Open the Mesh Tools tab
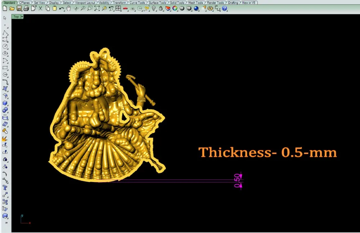This screenshot has height=233, width=360. pos(195,3)
